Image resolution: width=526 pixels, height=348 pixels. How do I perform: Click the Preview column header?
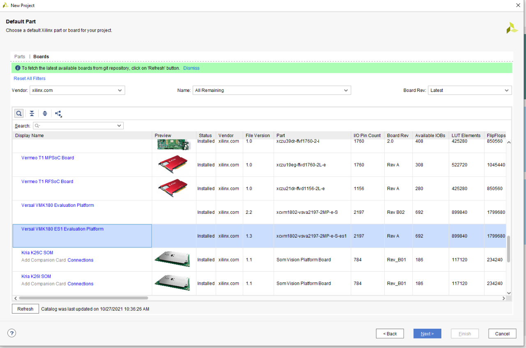174,135
